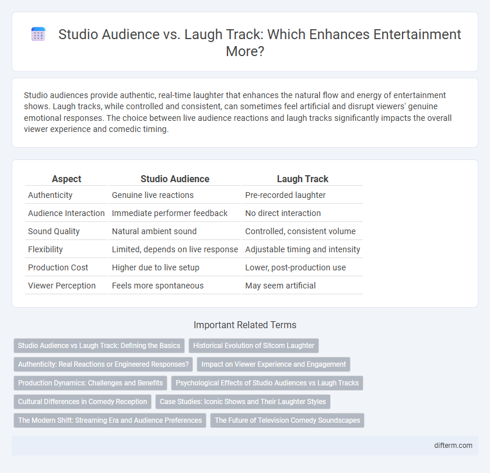Viewport: 490px width, 473px height.
Task: Open 'The Future of Television Comedy Soundscapes' tag
Action: (287, 420)
